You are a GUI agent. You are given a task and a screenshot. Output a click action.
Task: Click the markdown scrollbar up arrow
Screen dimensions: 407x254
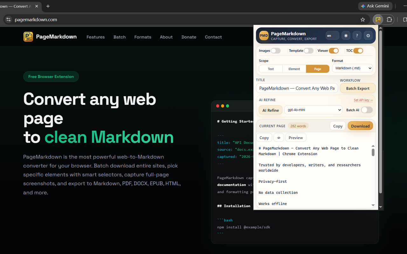(373, 146)
